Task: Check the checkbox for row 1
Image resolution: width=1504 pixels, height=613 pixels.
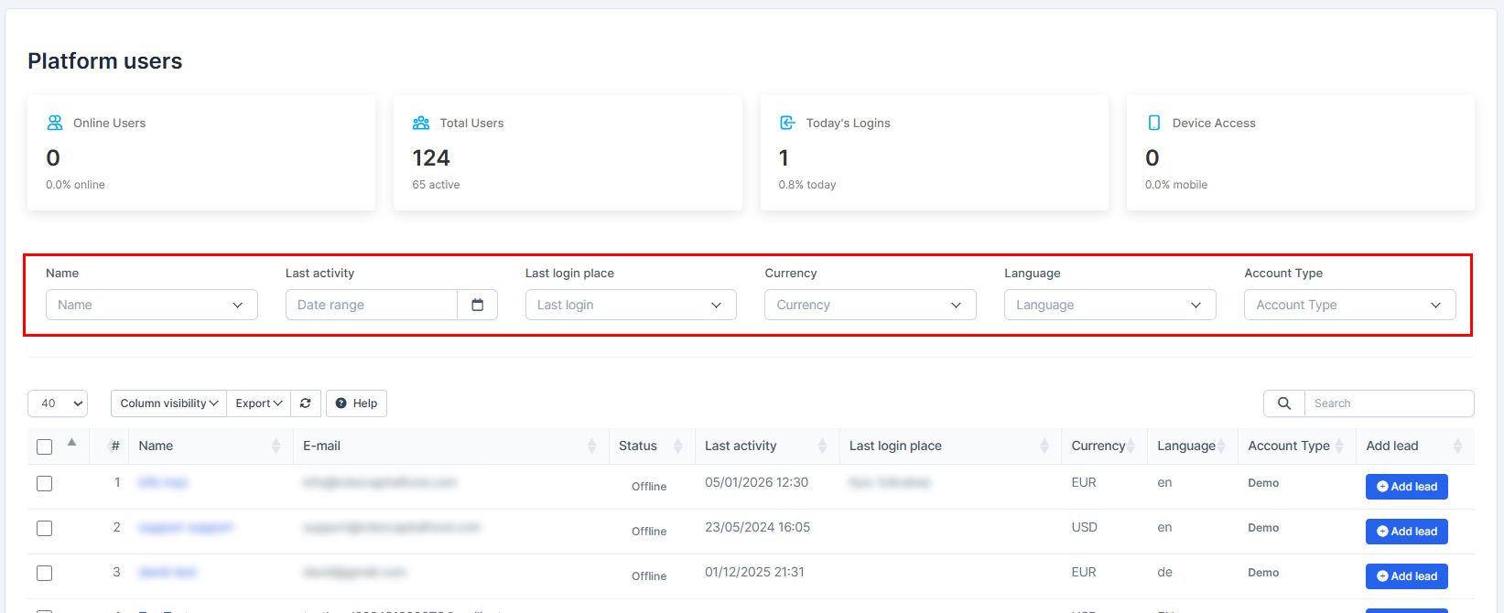Action: [x=44, y=483]
